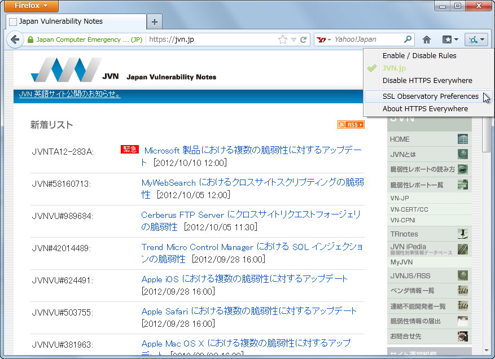
Task: Click the Yahoo! Japan search magnifier icon
Action: click(408, 40)
